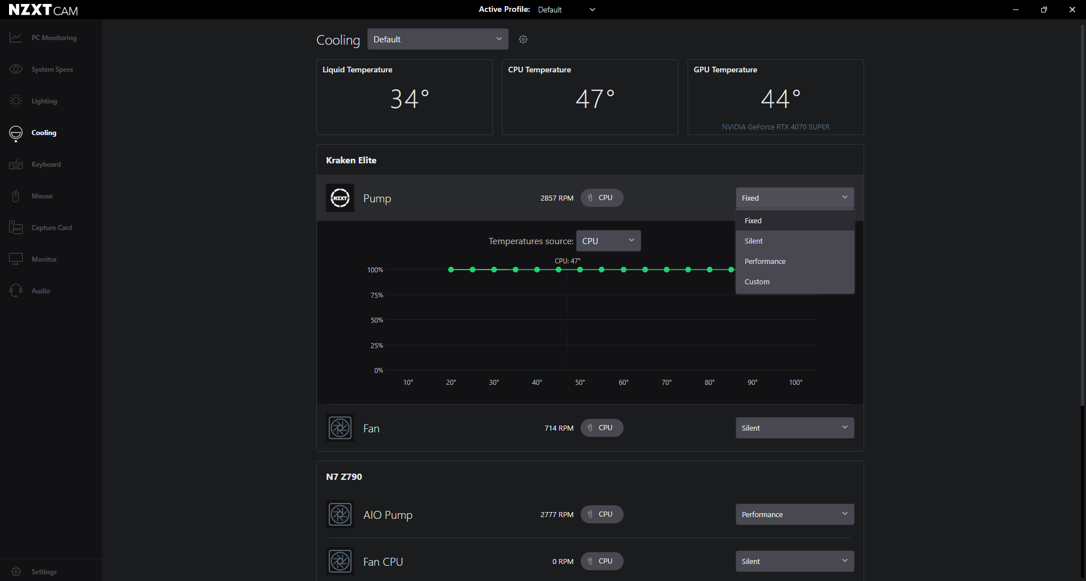Click the Audio headset icon
The height and width of the screenshot is (581, 1086).
point(16,291)
